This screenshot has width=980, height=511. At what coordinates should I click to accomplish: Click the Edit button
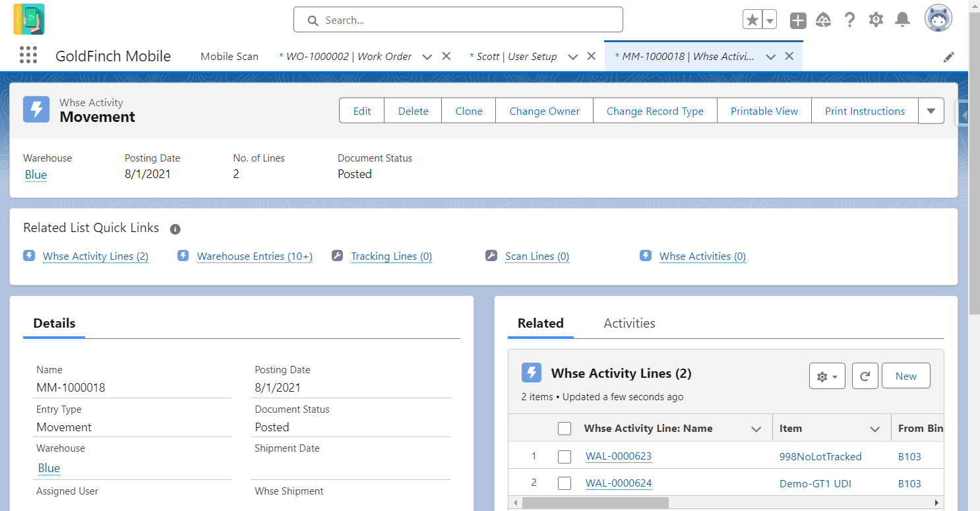click(x=362, y=111)
